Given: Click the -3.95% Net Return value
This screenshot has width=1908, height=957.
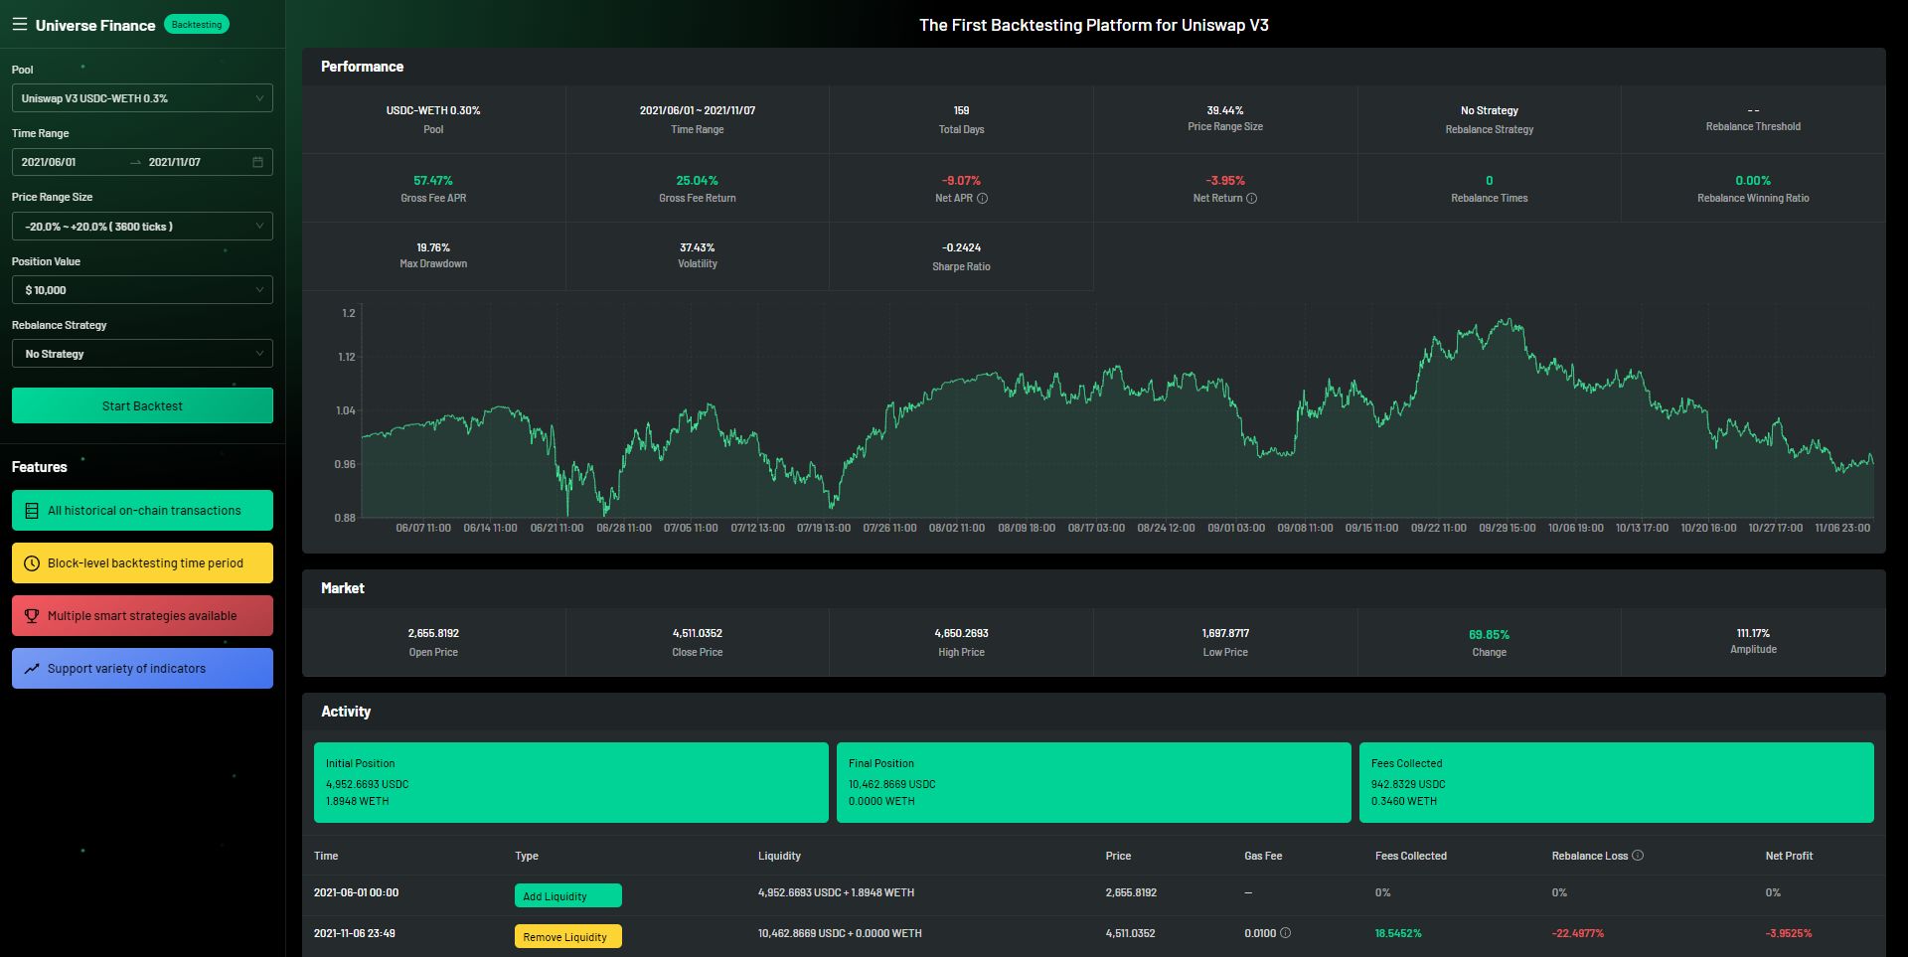Looking at the screenshot, I should point(1225,181).
